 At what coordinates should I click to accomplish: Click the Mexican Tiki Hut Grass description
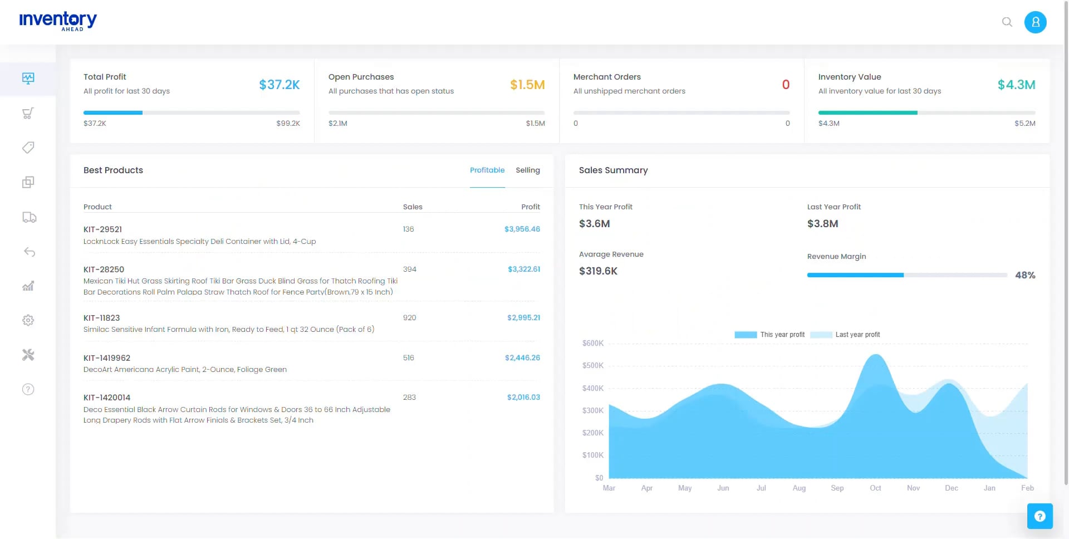tap(241, 287)
